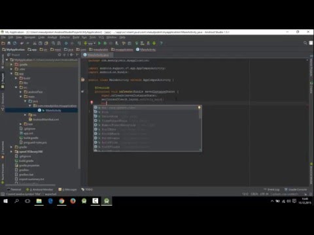This screenshot has height=235, width=314.
Task: Click the Synchronize toolbar icon
Action: (14, 43)
